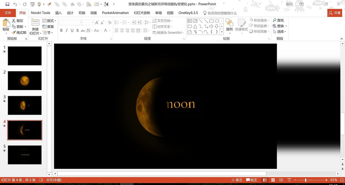Switch to slide sorter view in status bar
345x185 pixels.
tap(273, 180)
